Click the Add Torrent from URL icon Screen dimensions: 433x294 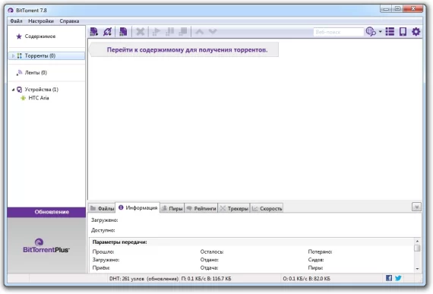click(107, 32)
